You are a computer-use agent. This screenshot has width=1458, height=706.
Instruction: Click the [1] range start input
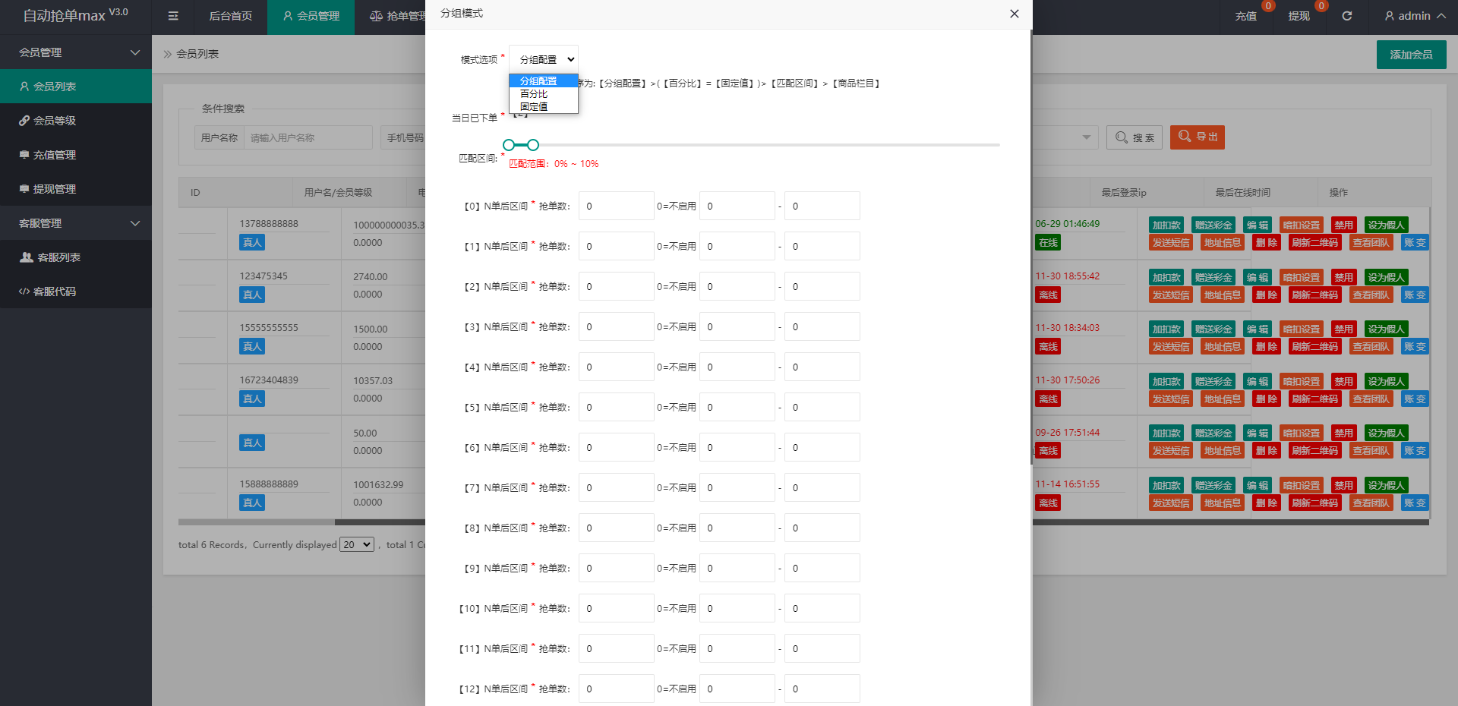(737, 246)
